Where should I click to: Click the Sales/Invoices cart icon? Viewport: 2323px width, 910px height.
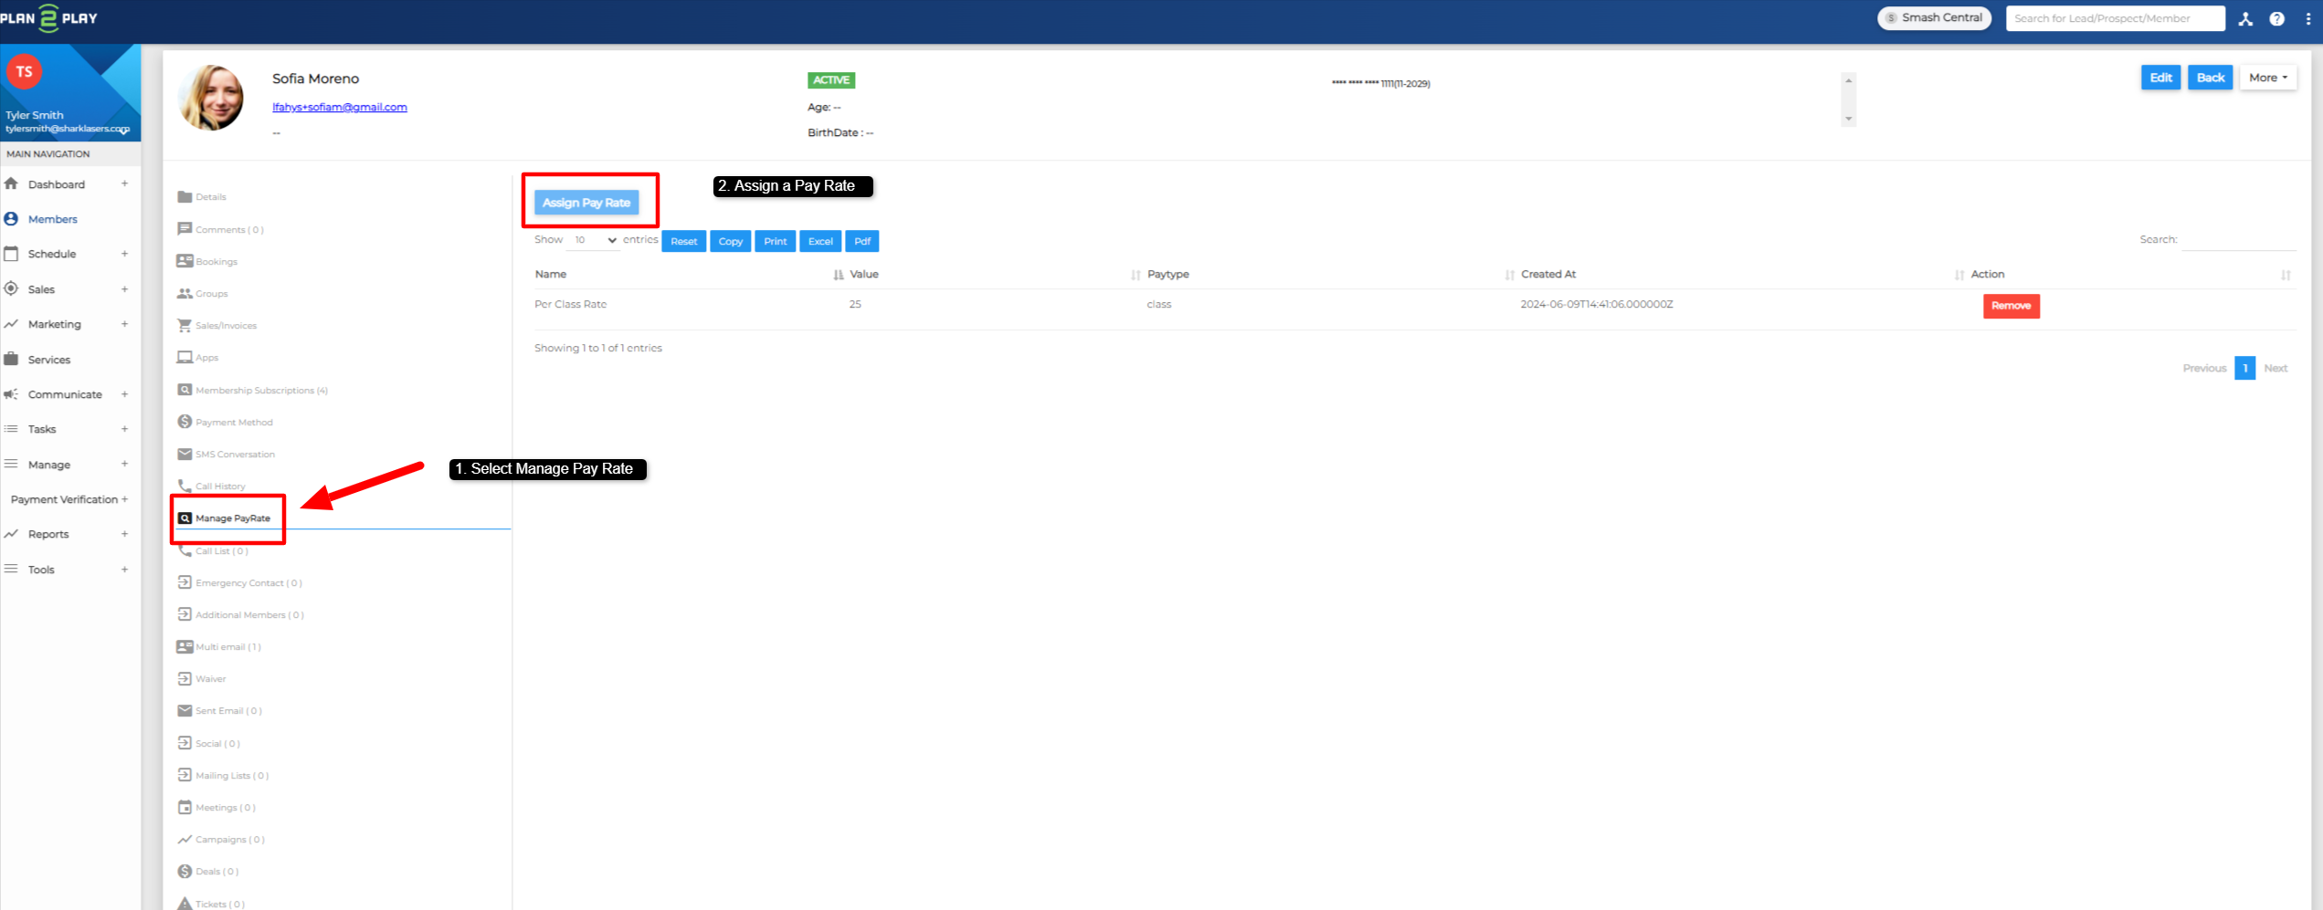(185, 325)
